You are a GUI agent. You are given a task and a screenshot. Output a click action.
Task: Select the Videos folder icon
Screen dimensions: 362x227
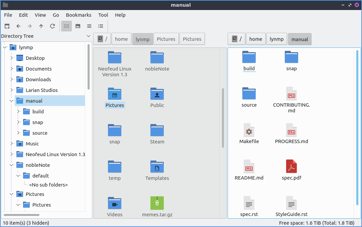(x=115, y=203)
